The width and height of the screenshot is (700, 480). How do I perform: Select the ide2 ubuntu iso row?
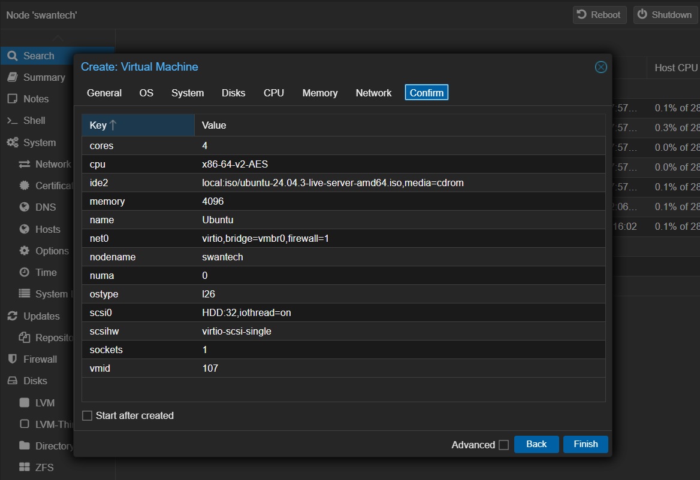tap(343, 183)
